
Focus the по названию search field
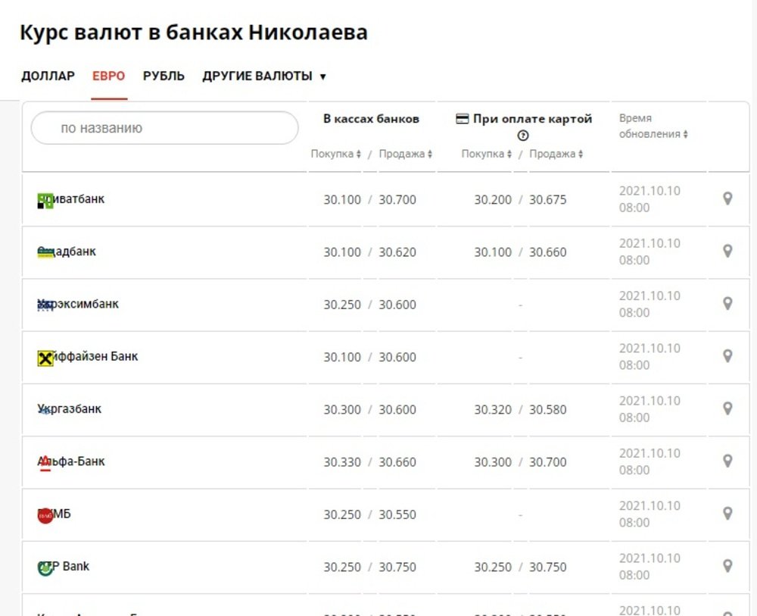coord(164,128)
